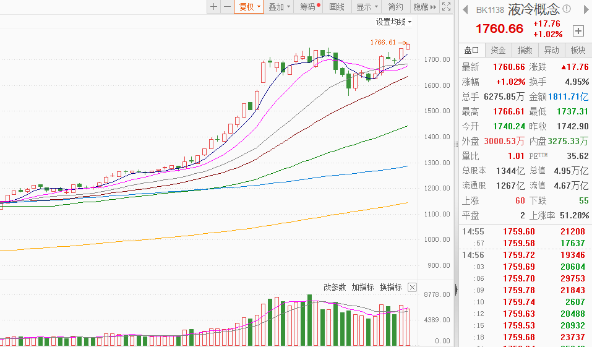This screenshot has width=592, height=347.
Task: Click the 今开 value 1740.24
Action: tap(508, 126)
